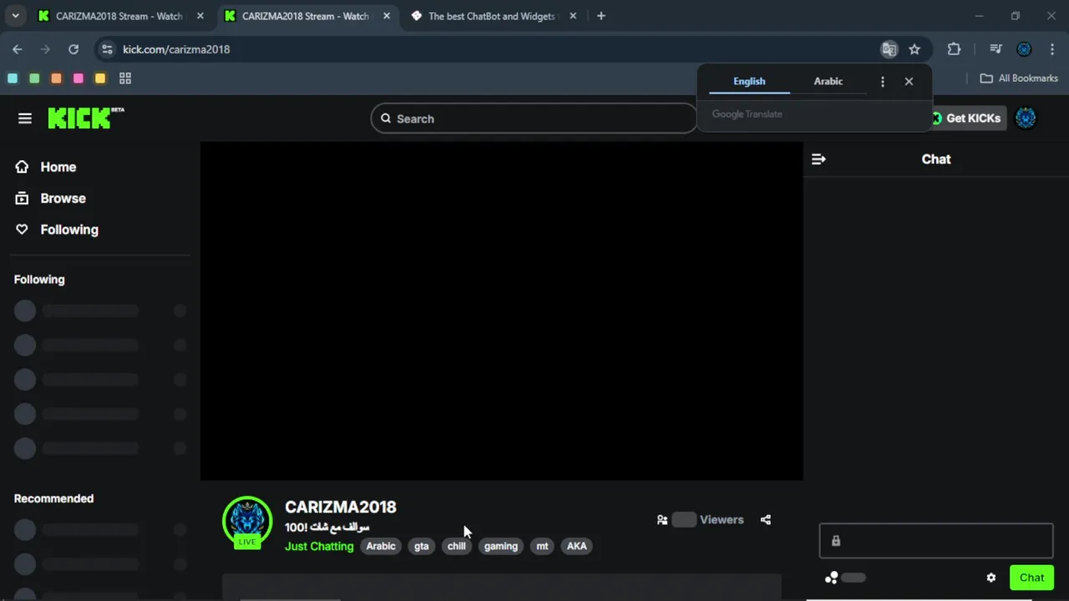Click the share stream icon
This screenshot has height=601, width=1069.
click(x=766, y=520)
